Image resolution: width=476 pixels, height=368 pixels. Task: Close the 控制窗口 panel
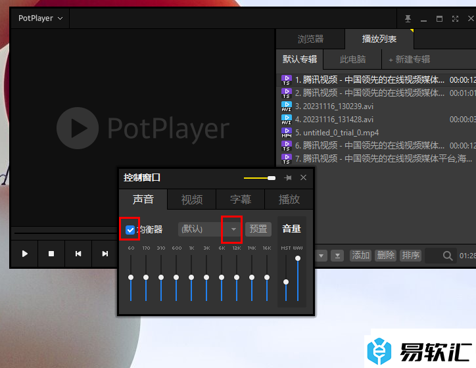click(x=303, y=177)
